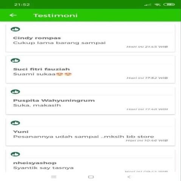
Task: Tap timestamp 'Hari ini 10:46 WIB'
Action: 147,140
